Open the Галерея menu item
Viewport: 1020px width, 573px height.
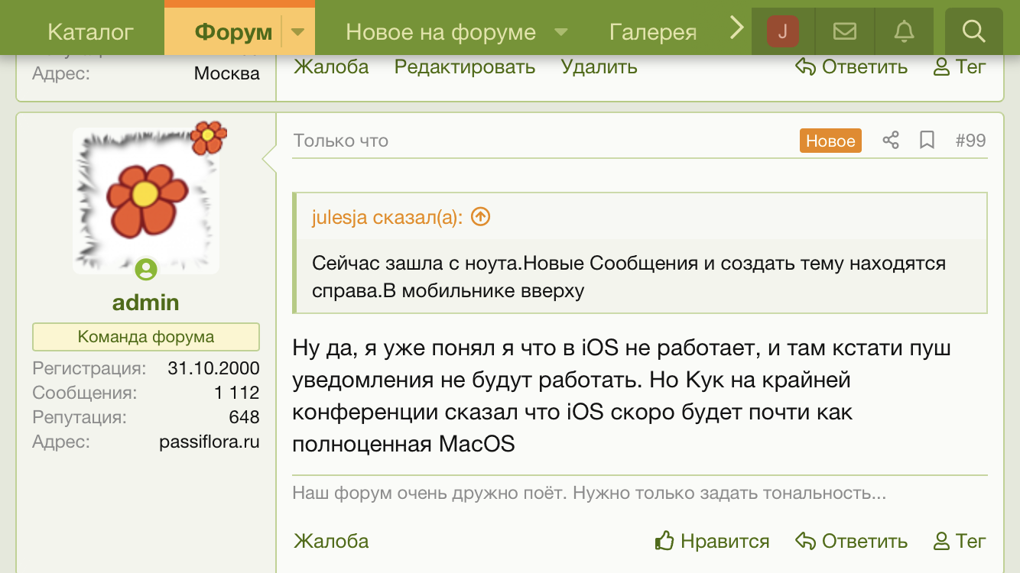tap(652, 32)
